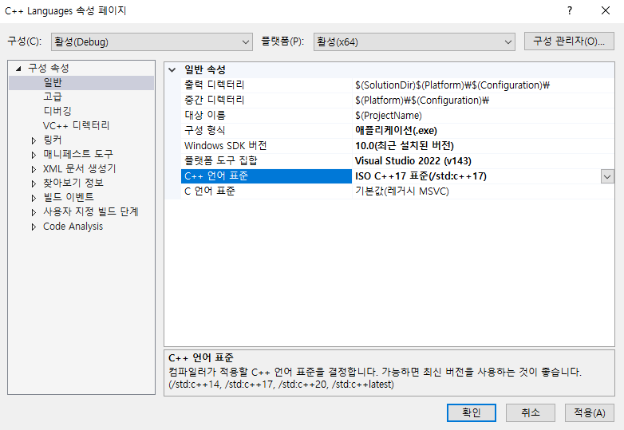Click the 10.0(최근 설치된 버전) value

(405, 145)
